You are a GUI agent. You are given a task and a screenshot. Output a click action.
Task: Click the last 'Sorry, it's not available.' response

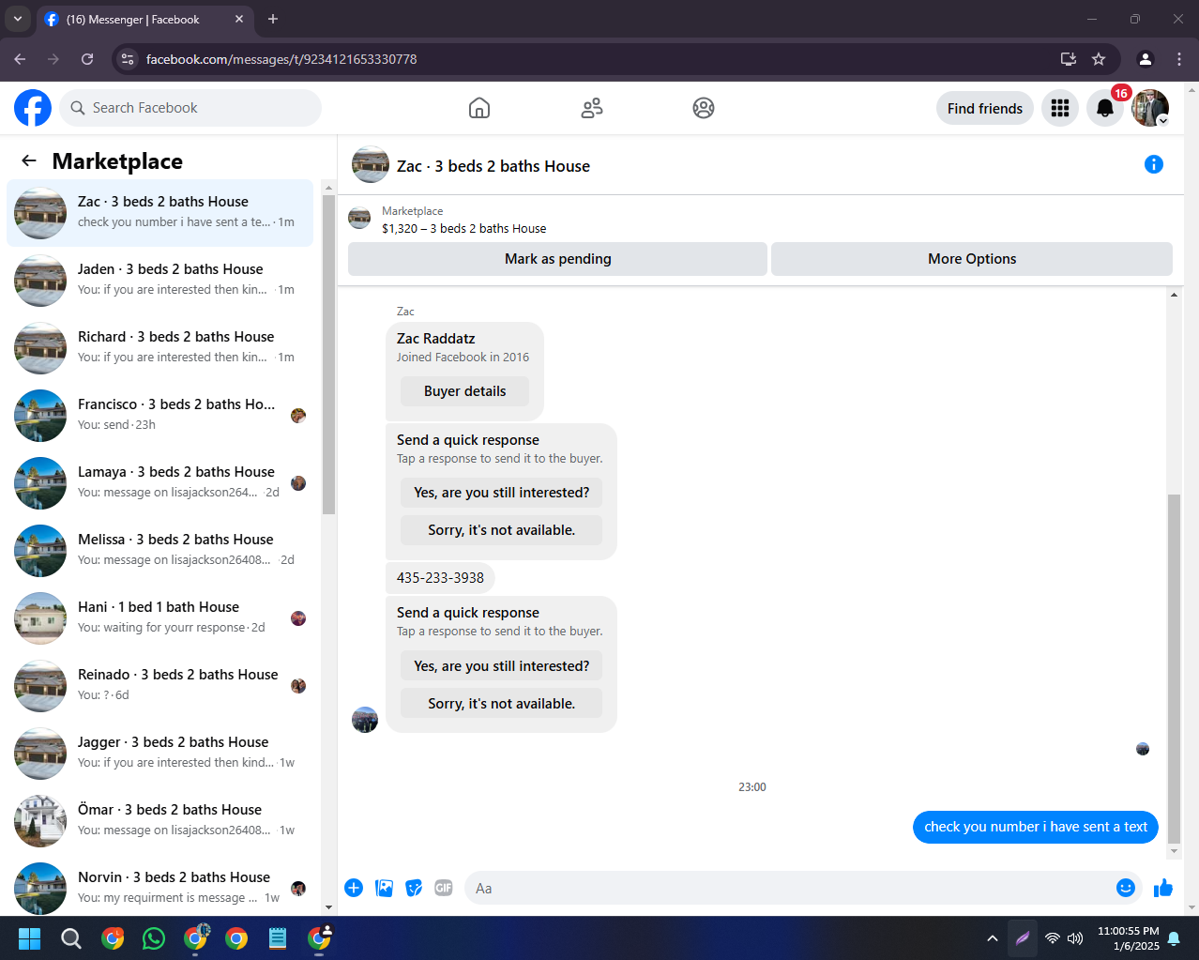point(501,703)
